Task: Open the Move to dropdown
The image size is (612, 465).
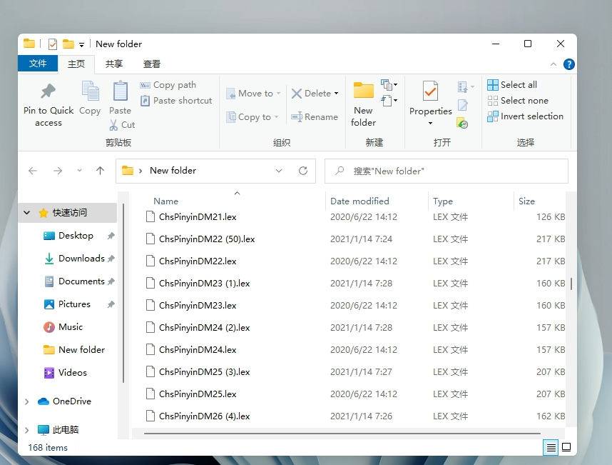Action: tap(253, 93)
